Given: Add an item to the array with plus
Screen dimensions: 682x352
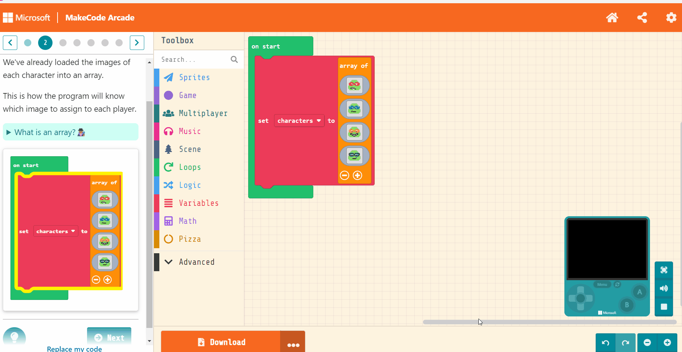Looking at the screenshot, I should point(358,175).
